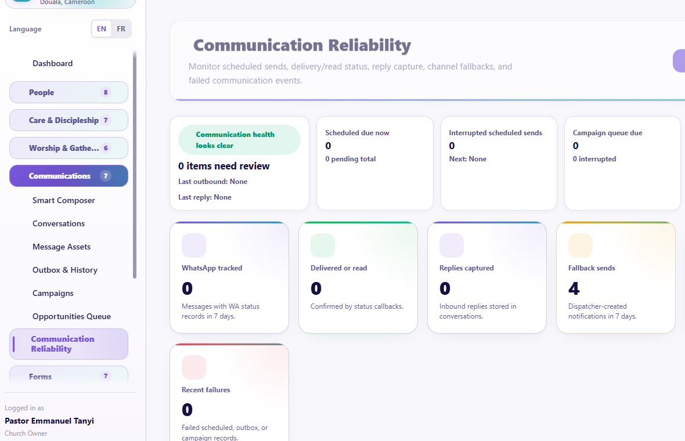Click the Last outbound: None line

(x=212, y=182)
